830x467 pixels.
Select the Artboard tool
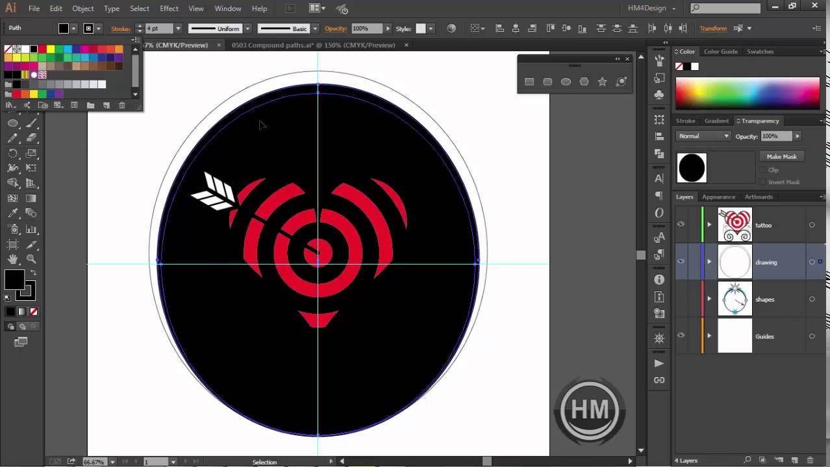(x=12, y=245)
